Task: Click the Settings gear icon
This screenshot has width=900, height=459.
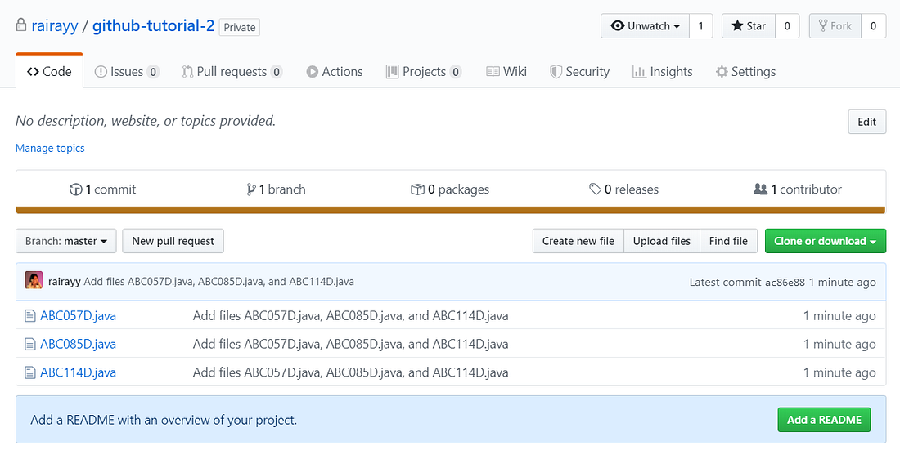Action: (722, 72)
